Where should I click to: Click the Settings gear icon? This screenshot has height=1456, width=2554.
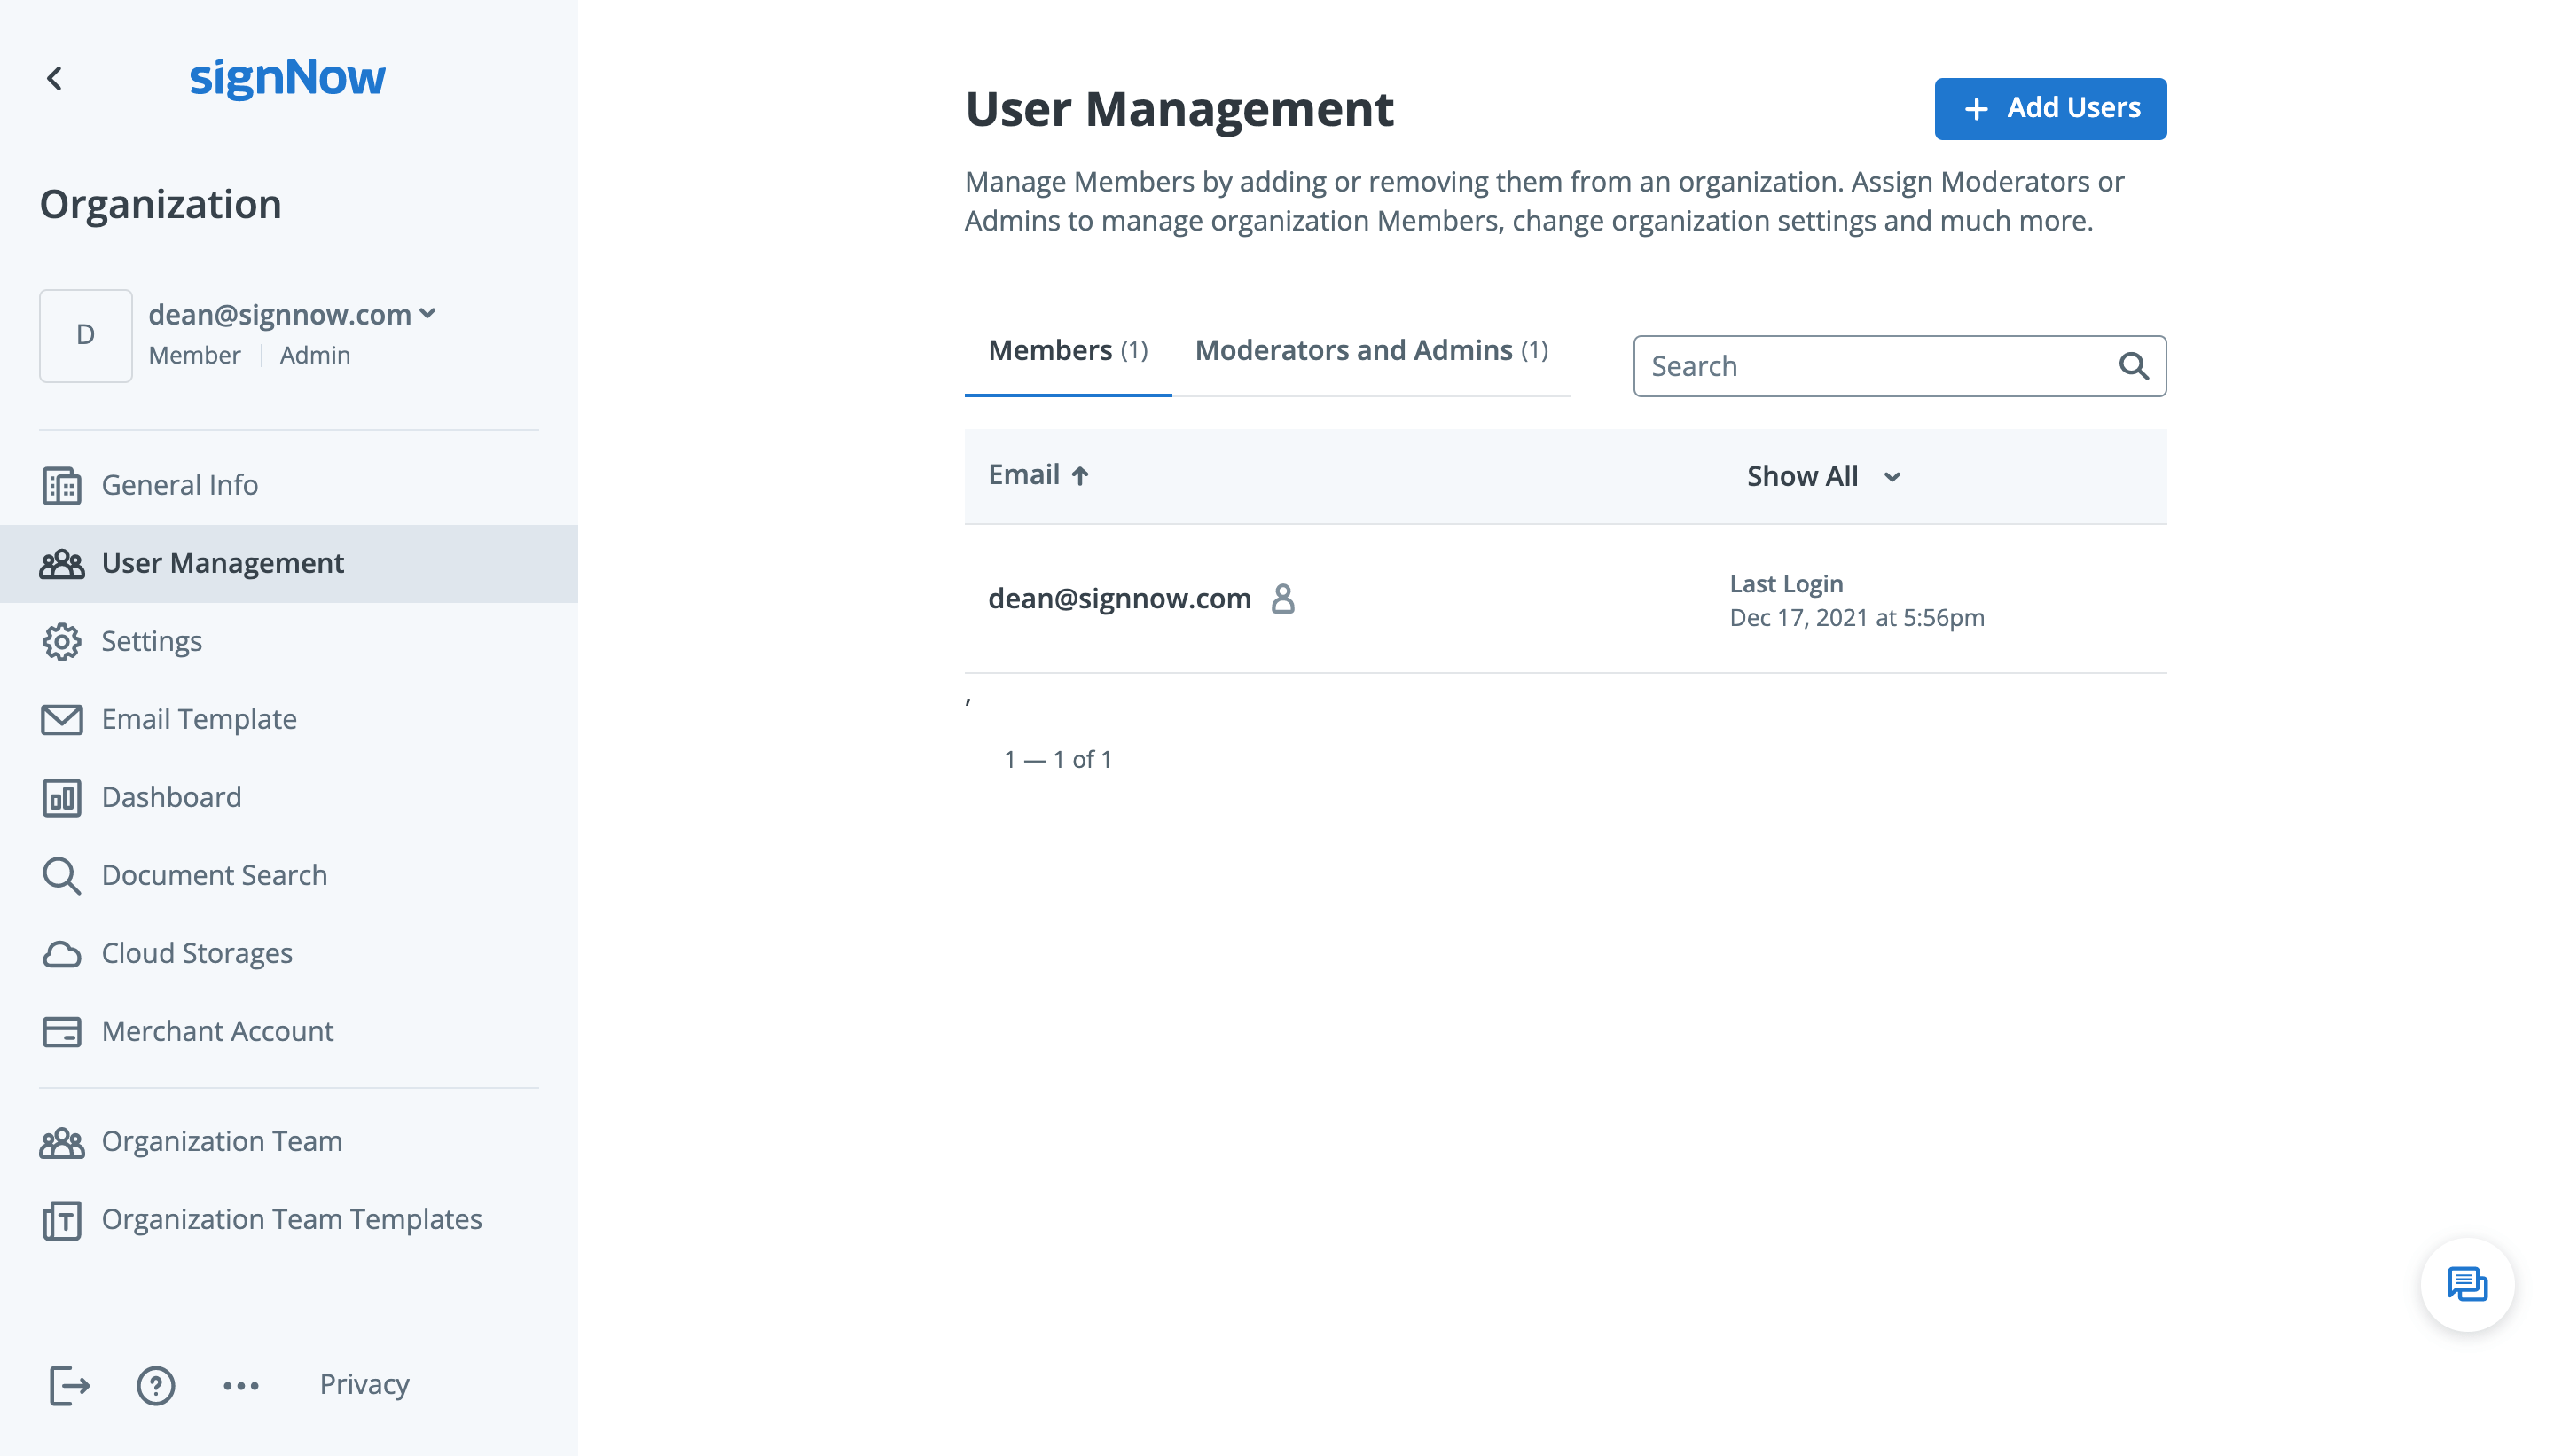pyautogui.click(x=62, y=642)
